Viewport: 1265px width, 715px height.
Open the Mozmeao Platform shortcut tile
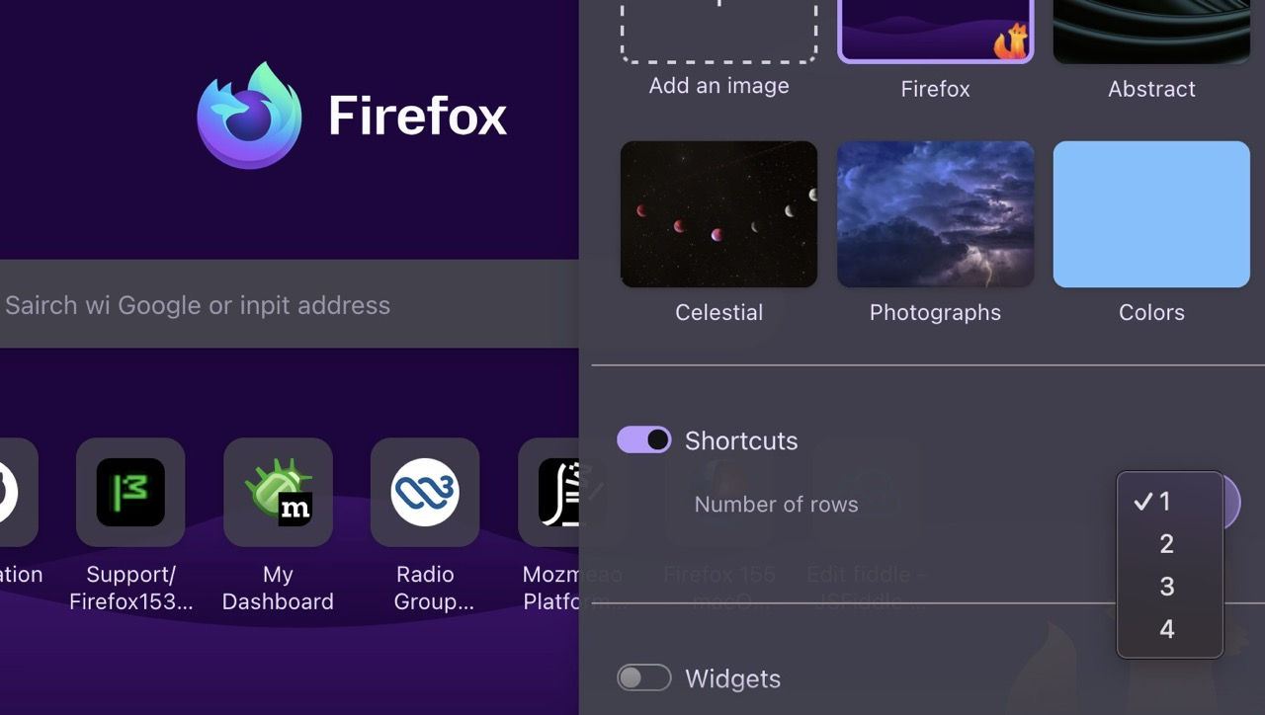point(548,492)
